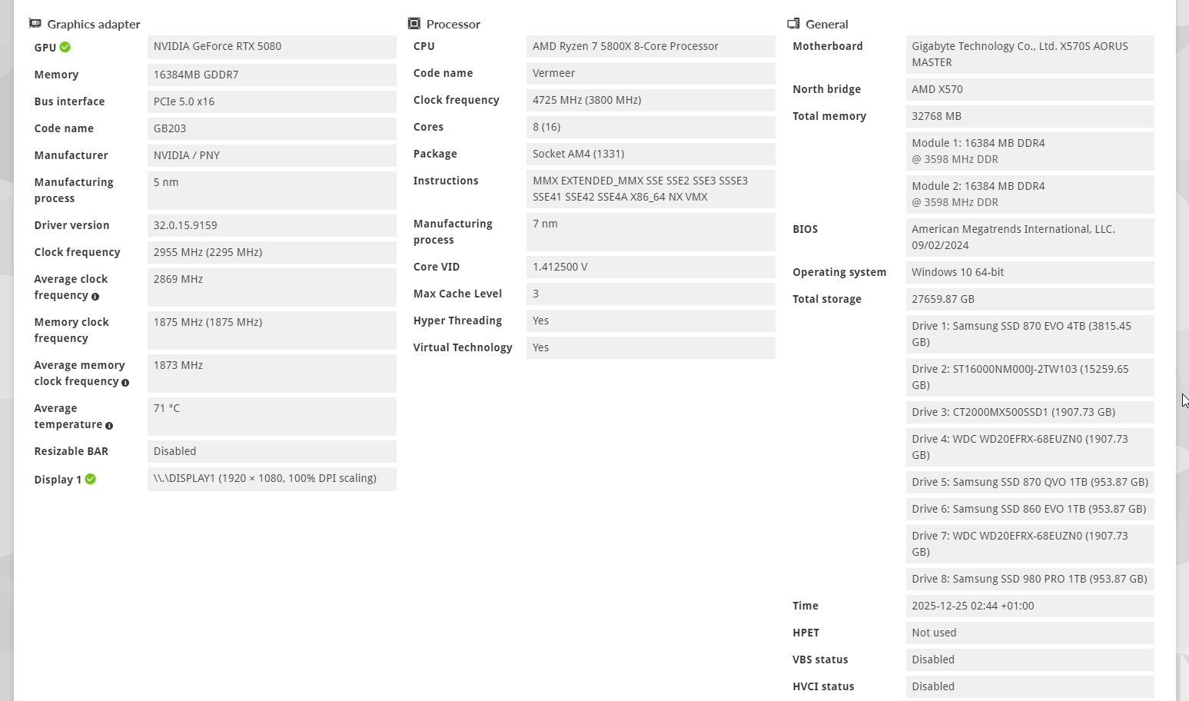Open the info icon for Average temperature
The width and height of the screenshot is (1189, 701).
point(109,426)
